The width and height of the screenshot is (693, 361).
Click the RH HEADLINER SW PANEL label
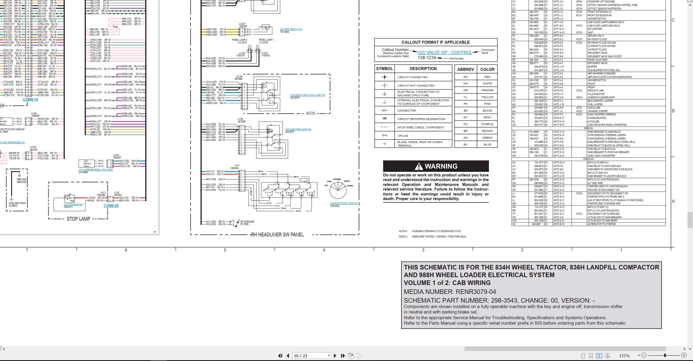[277, 235]
